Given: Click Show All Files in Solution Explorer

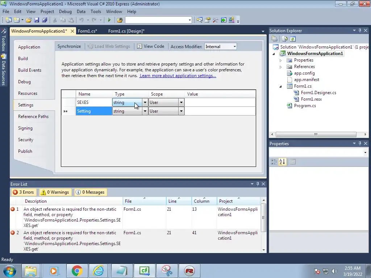Looking at the screenshot, I should [x=285, y=39].
